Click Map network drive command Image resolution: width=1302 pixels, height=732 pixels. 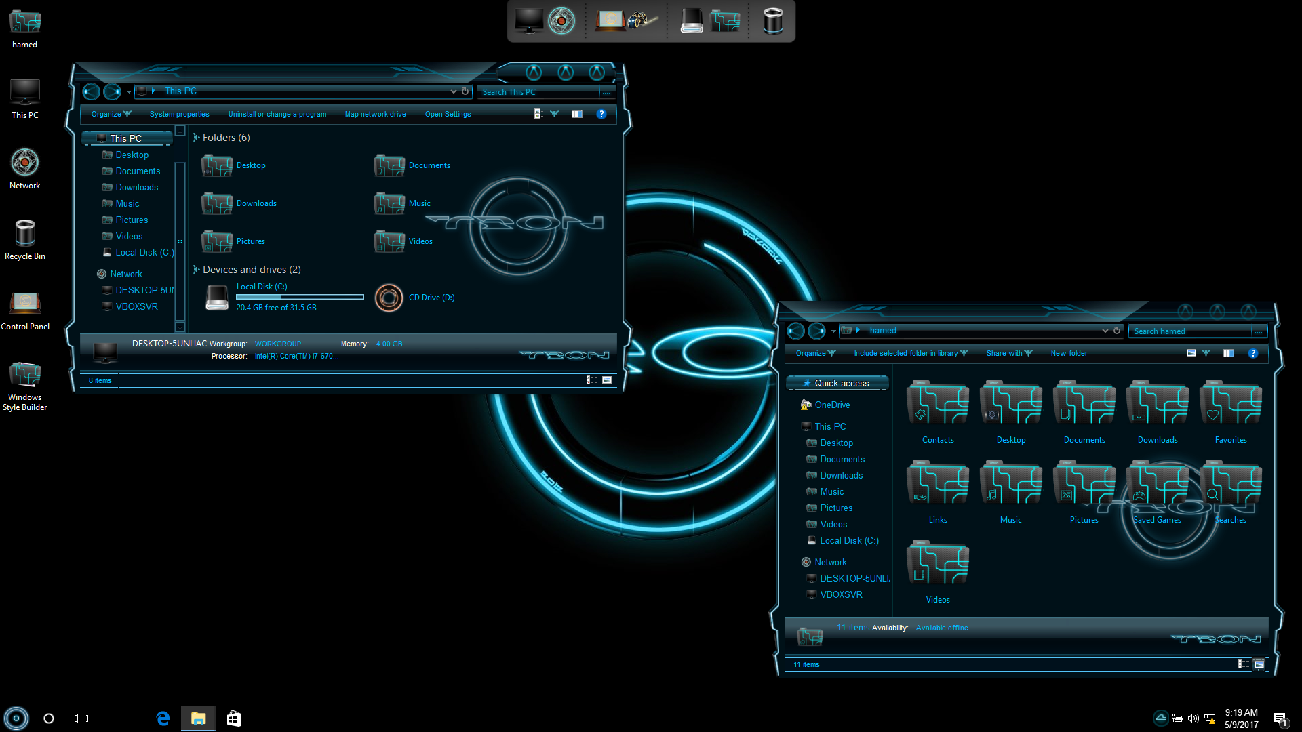click(x=375, y=114)
